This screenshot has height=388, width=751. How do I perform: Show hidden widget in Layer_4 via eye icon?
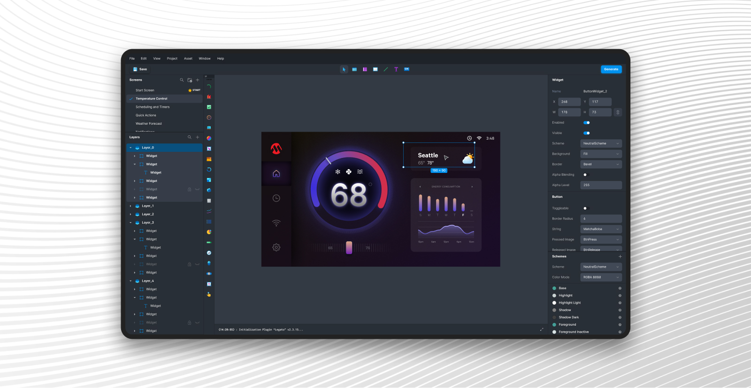(x=197, y=322)
